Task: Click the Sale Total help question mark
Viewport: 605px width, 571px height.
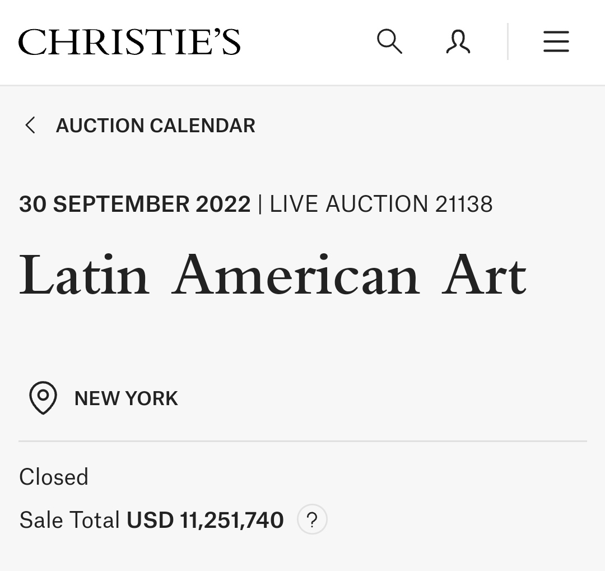Action: [x=312, y=520]
